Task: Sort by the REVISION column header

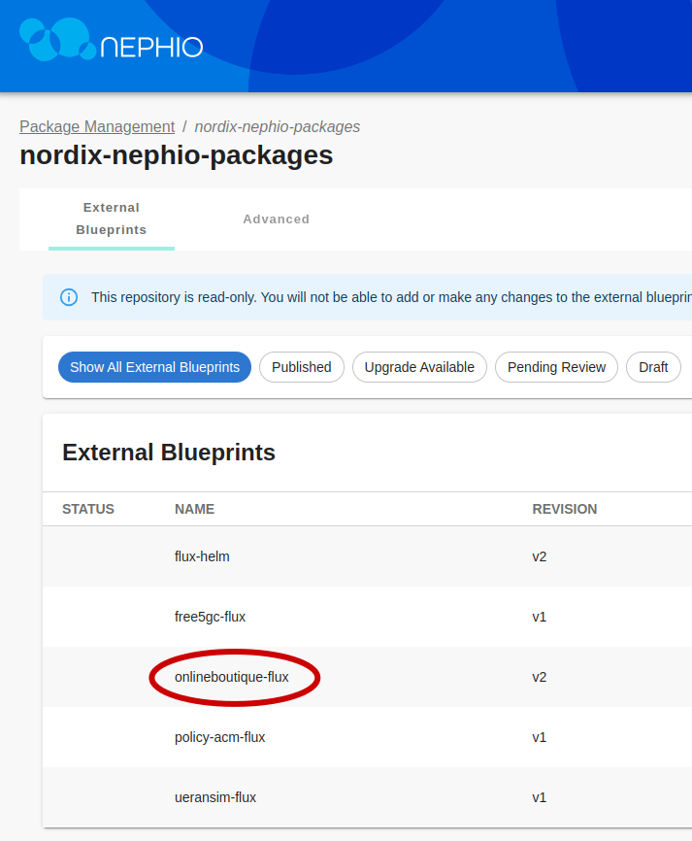Action: point(564,509)
